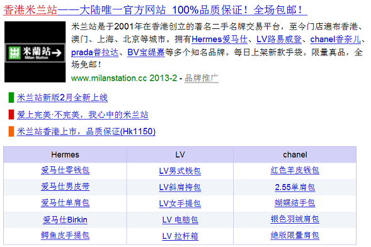Select the Hermes column header
This screenshot has height=247, width=371.
pos(65,155)
